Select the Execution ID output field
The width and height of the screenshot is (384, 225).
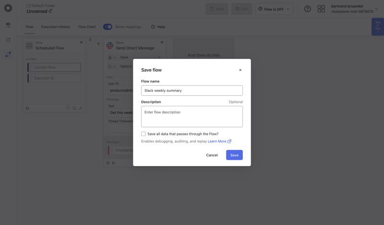(54, 78)
